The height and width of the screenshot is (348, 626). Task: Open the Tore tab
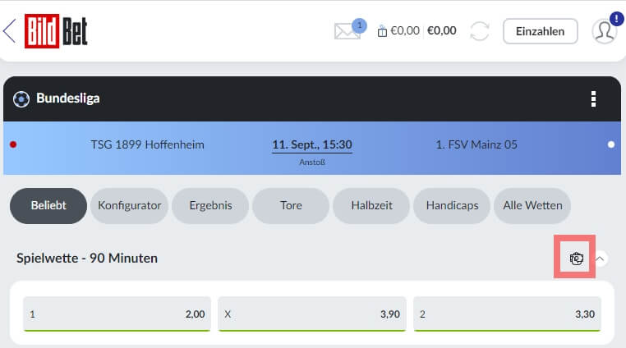click(x=291, y=205)
